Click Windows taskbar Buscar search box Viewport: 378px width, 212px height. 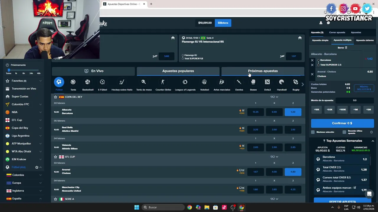[163, 207]
